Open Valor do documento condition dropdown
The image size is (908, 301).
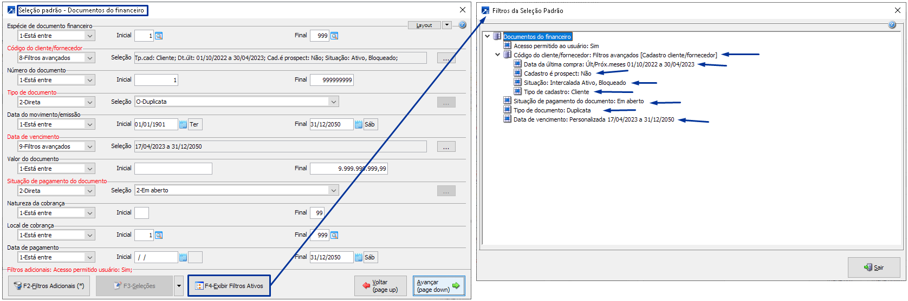[x=90, y=169]
